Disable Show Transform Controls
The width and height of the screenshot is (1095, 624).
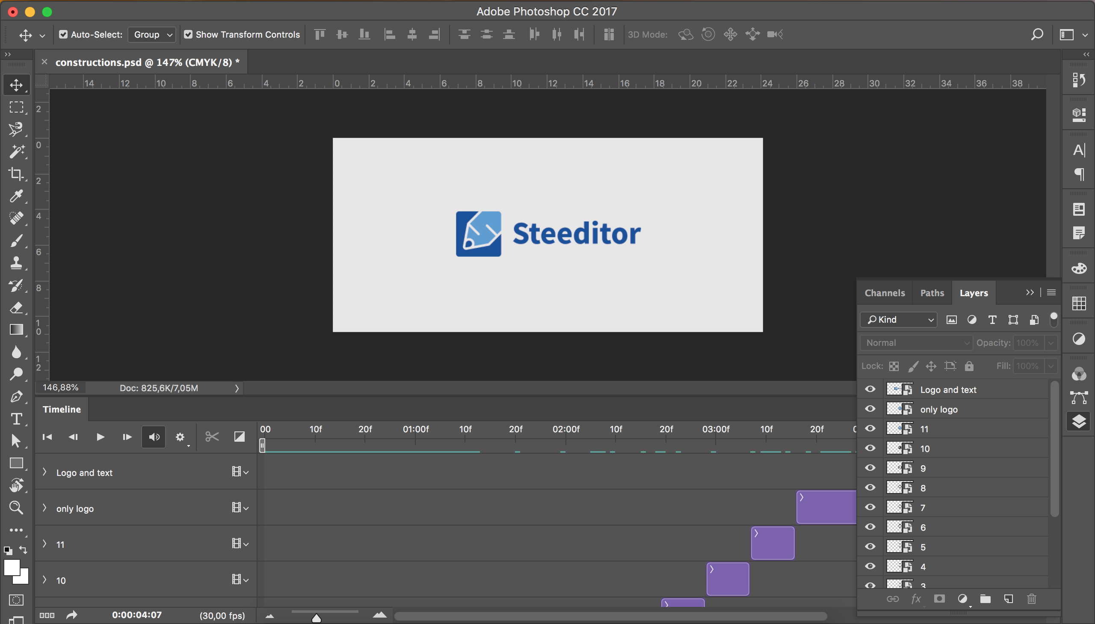click(x=188, y=34)
